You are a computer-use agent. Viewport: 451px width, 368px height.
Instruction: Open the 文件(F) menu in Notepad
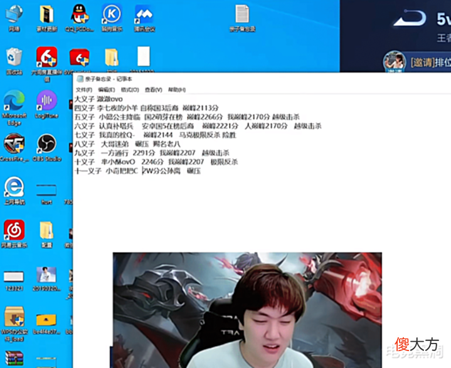(x=83, y=90)
